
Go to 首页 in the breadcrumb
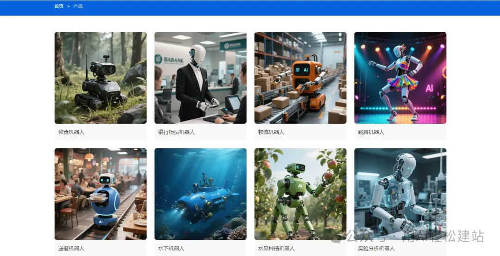point(59,6)
